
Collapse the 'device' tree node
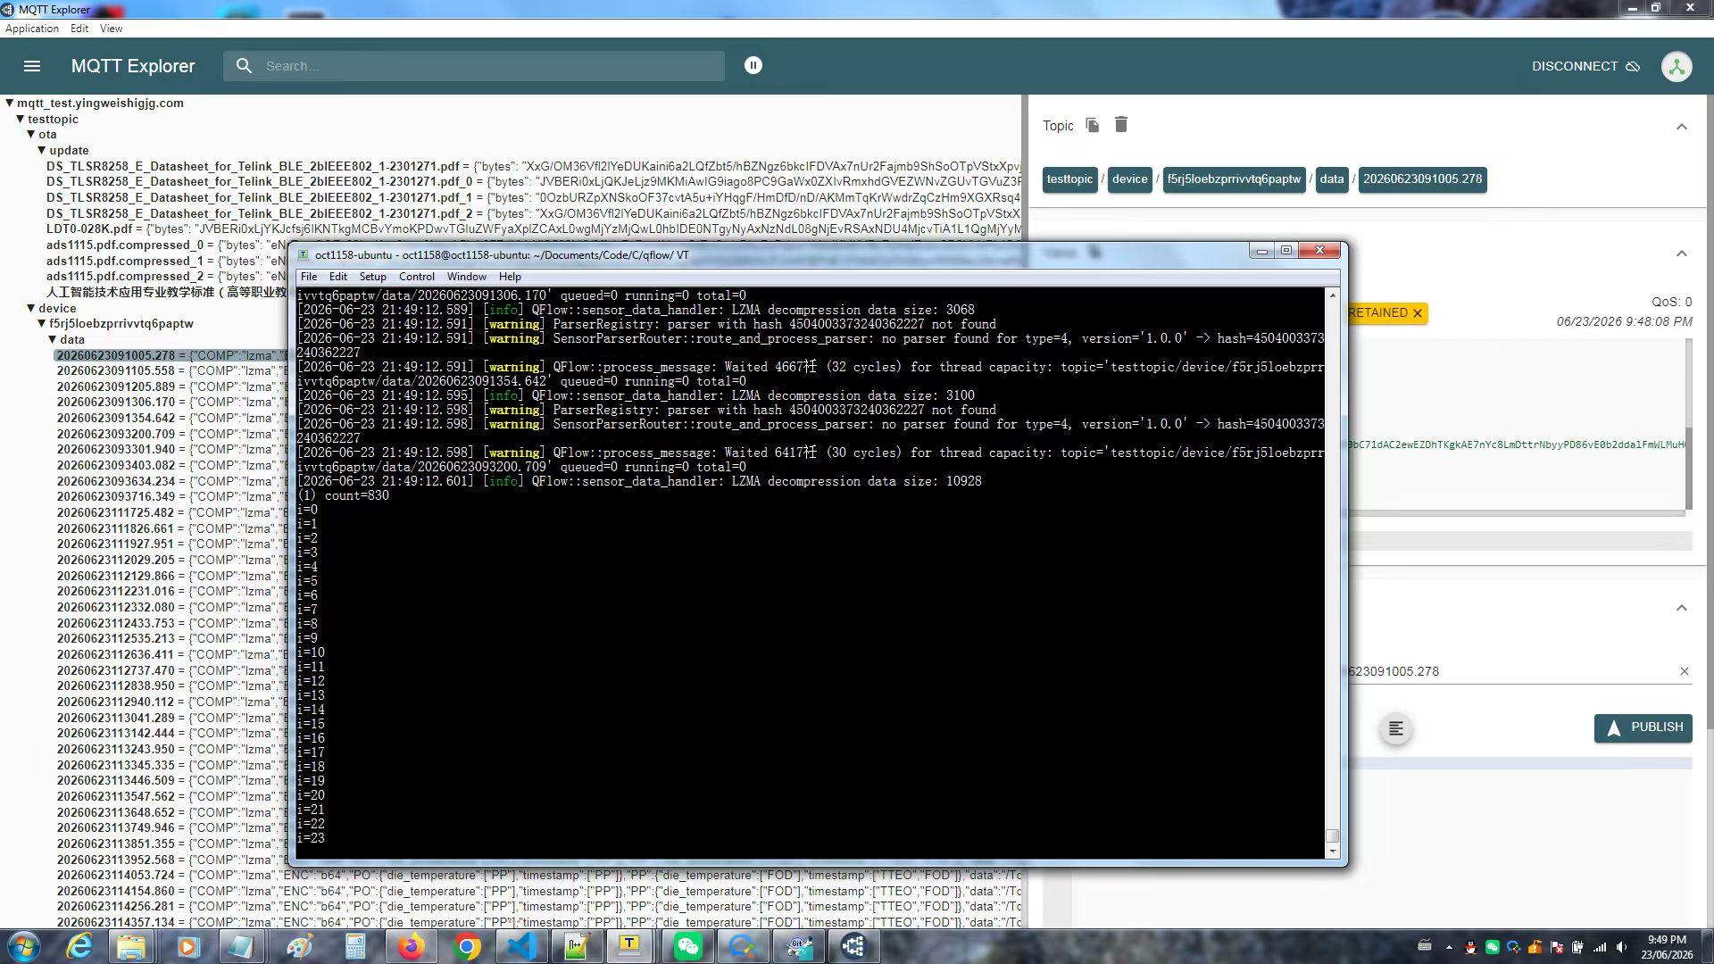31,309
